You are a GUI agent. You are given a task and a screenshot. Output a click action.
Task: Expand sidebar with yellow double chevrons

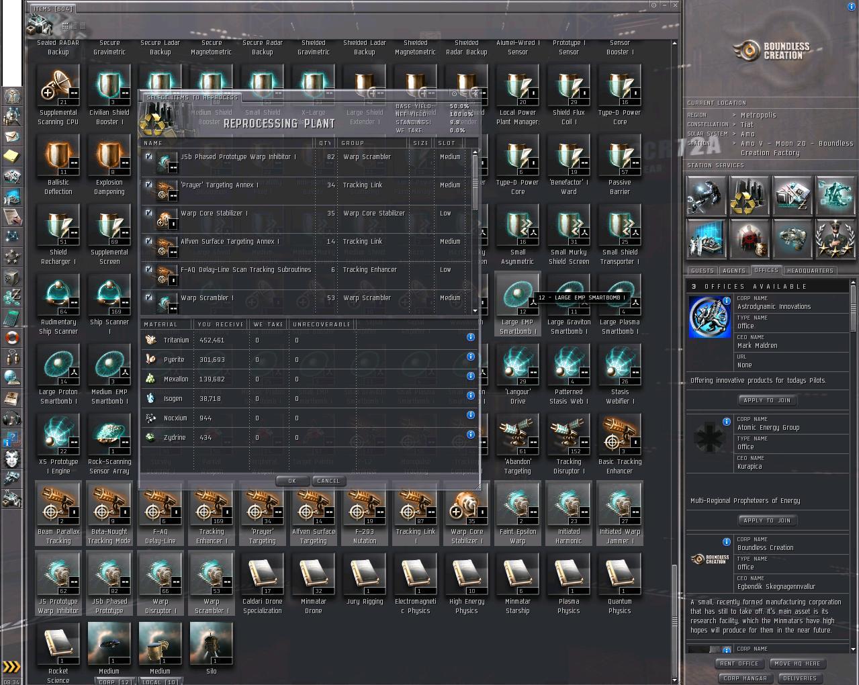11,667
